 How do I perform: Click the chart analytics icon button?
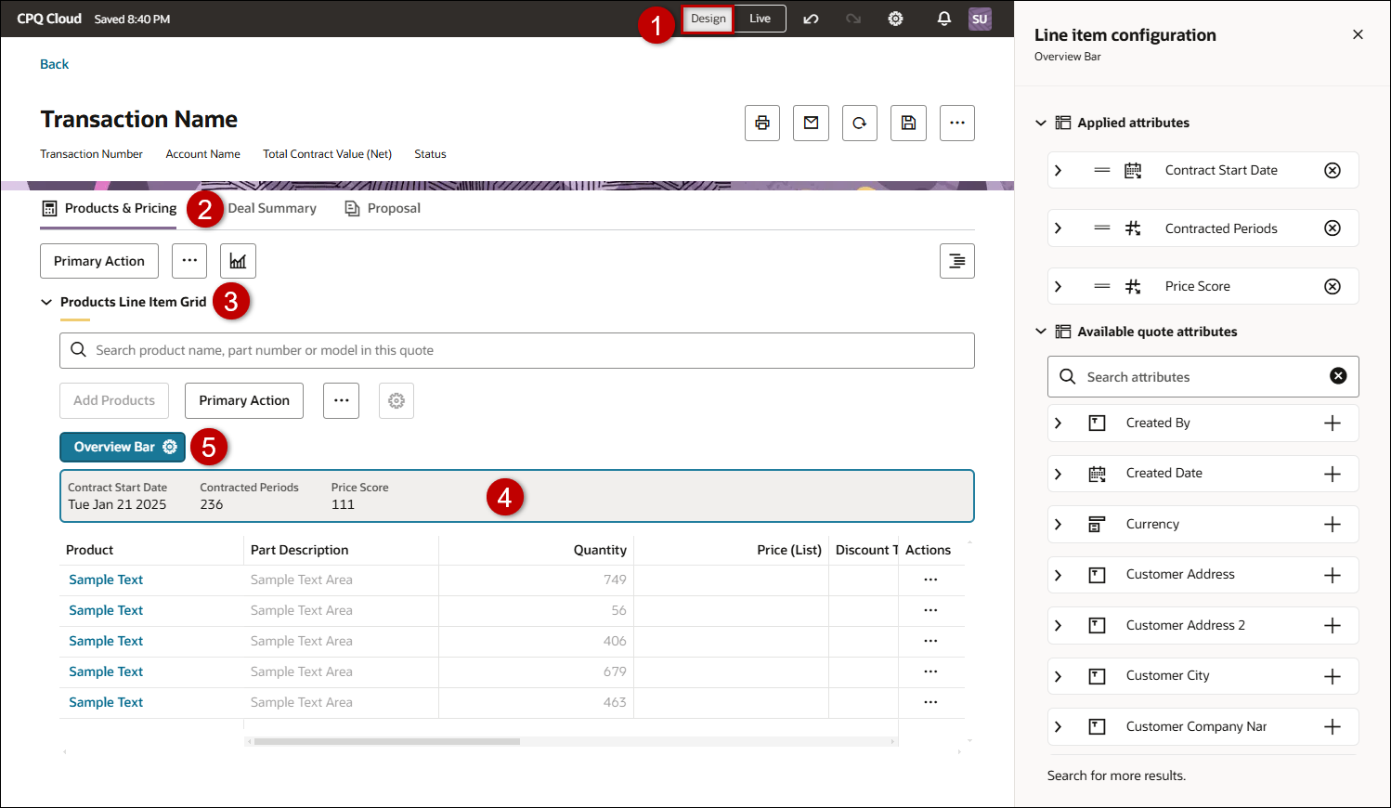click(238, 261)
